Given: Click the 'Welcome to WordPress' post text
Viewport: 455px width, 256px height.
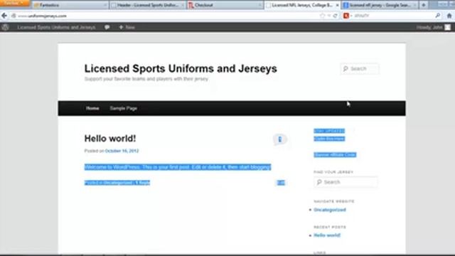Looking at the screenshot, I should pos(178,167).
